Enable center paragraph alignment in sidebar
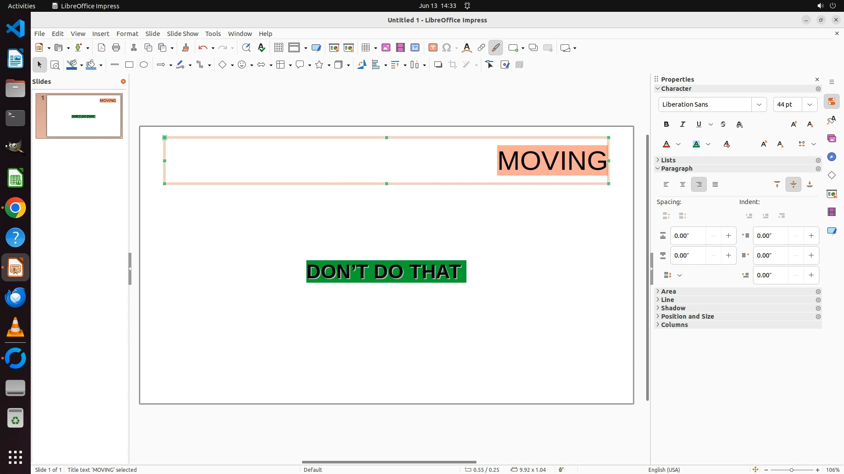This screenshot has width=844, height=474. point(683,184)
